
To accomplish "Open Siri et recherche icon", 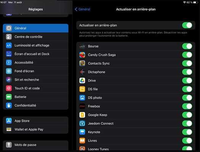I will tap(9, 80).
